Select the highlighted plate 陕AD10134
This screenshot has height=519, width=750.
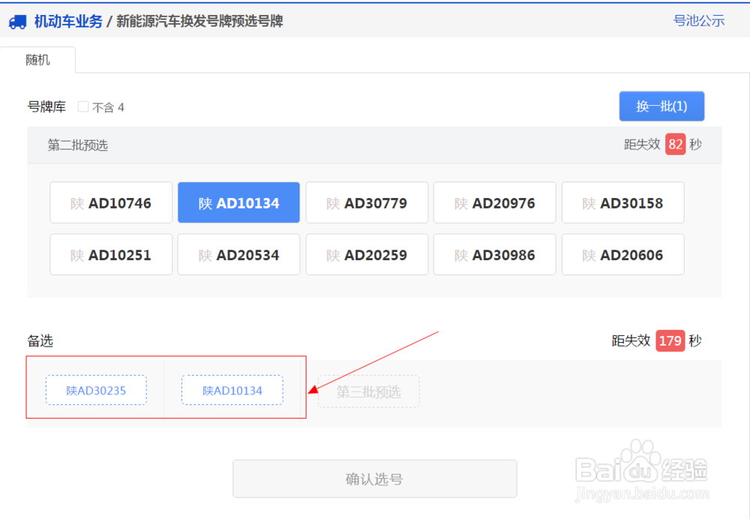click(238, 202)
